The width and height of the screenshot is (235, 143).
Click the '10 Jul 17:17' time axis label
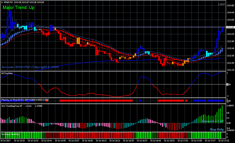pos(210,141)
